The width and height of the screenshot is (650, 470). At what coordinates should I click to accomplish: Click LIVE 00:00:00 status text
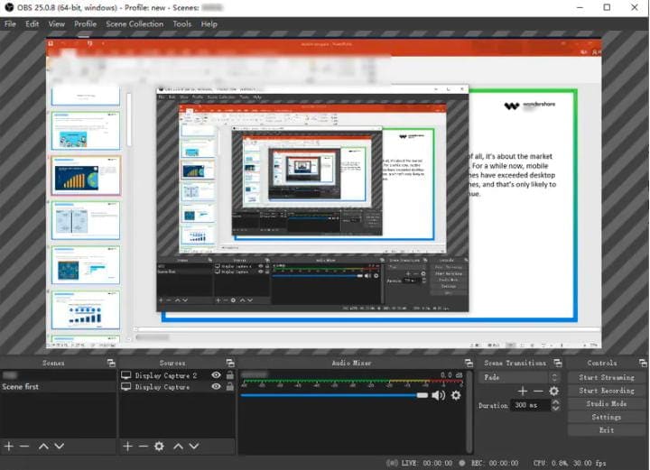(426, 463)
